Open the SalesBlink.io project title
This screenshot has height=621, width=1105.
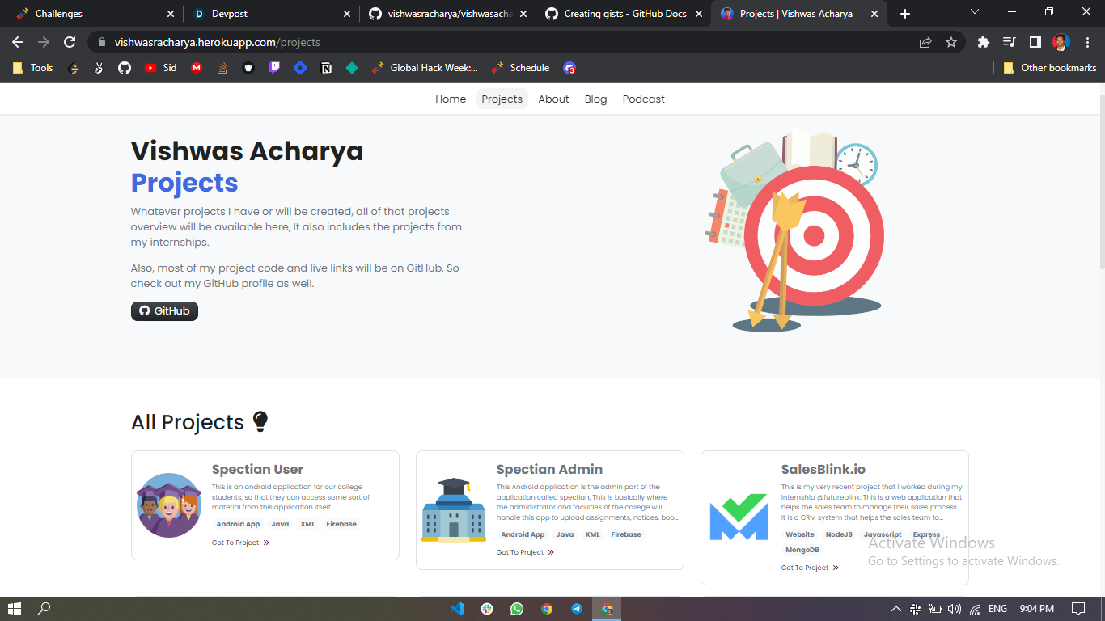point(823,469)
